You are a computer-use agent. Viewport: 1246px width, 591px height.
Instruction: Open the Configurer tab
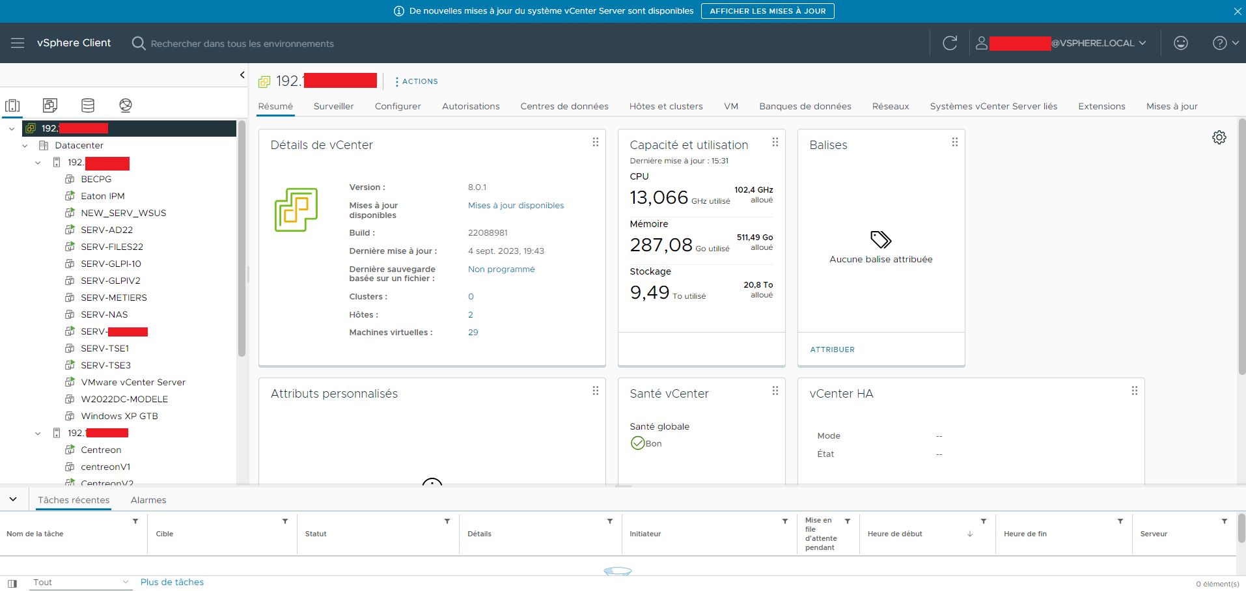click(397, 106)
